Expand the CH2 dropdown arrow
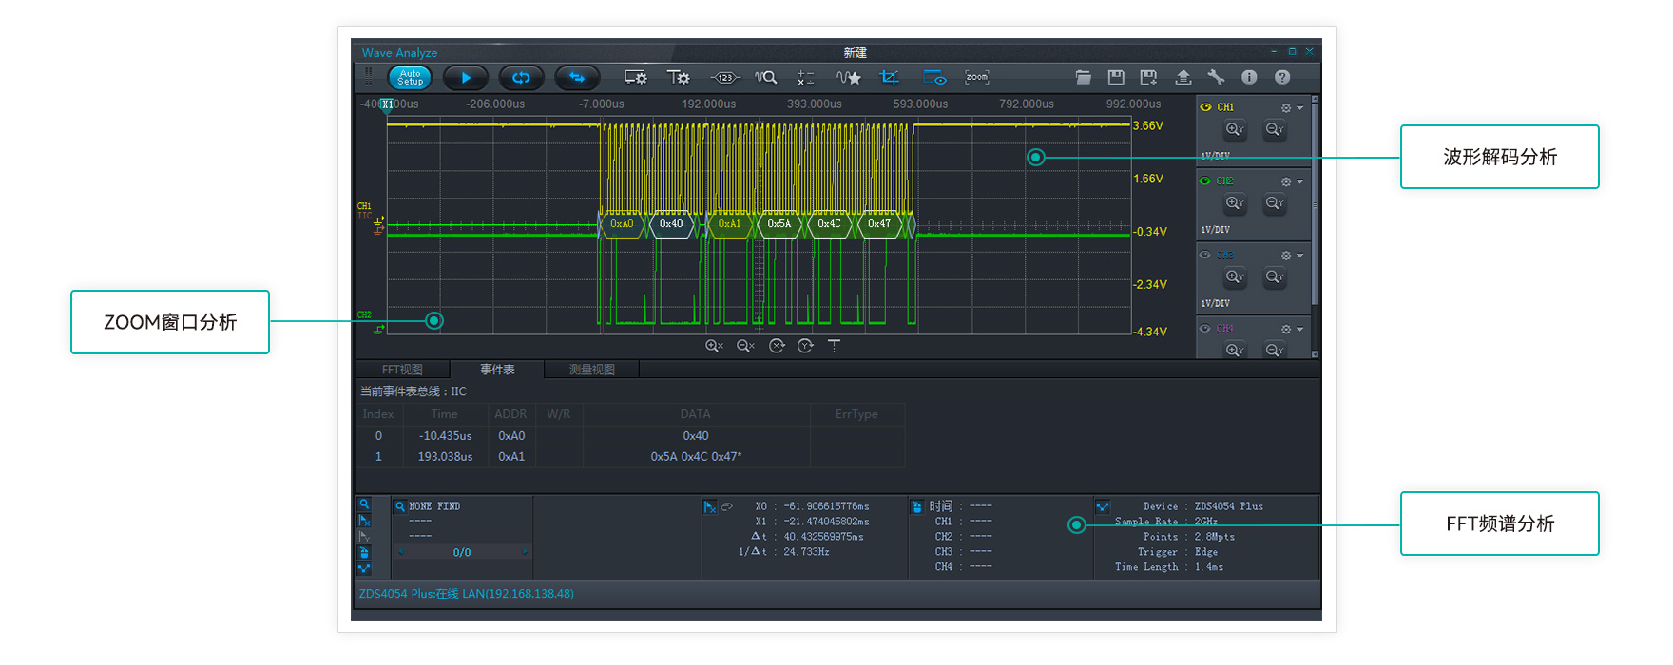Image resolution: width=1673 pixels, height=665 pixels. [x=1300, y=181]
